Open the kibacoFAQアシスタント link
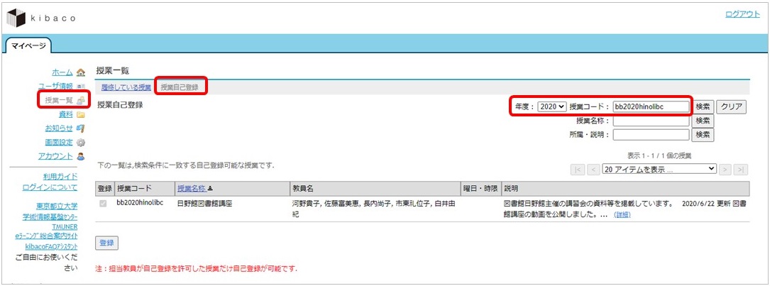Viewport: 770px width, 286px height. point(53,246)
